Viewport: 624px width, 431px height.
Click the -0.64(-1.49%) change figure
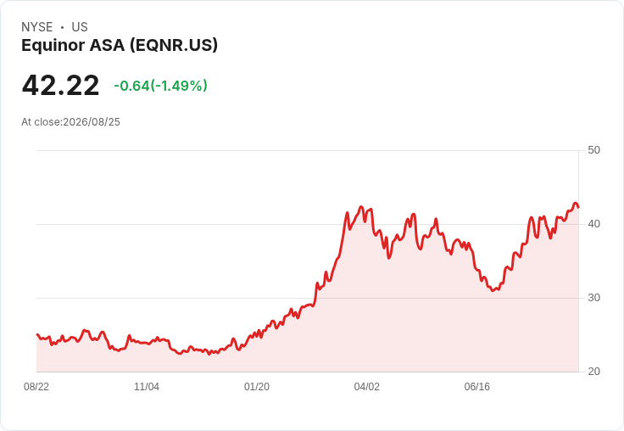point(160,86)
